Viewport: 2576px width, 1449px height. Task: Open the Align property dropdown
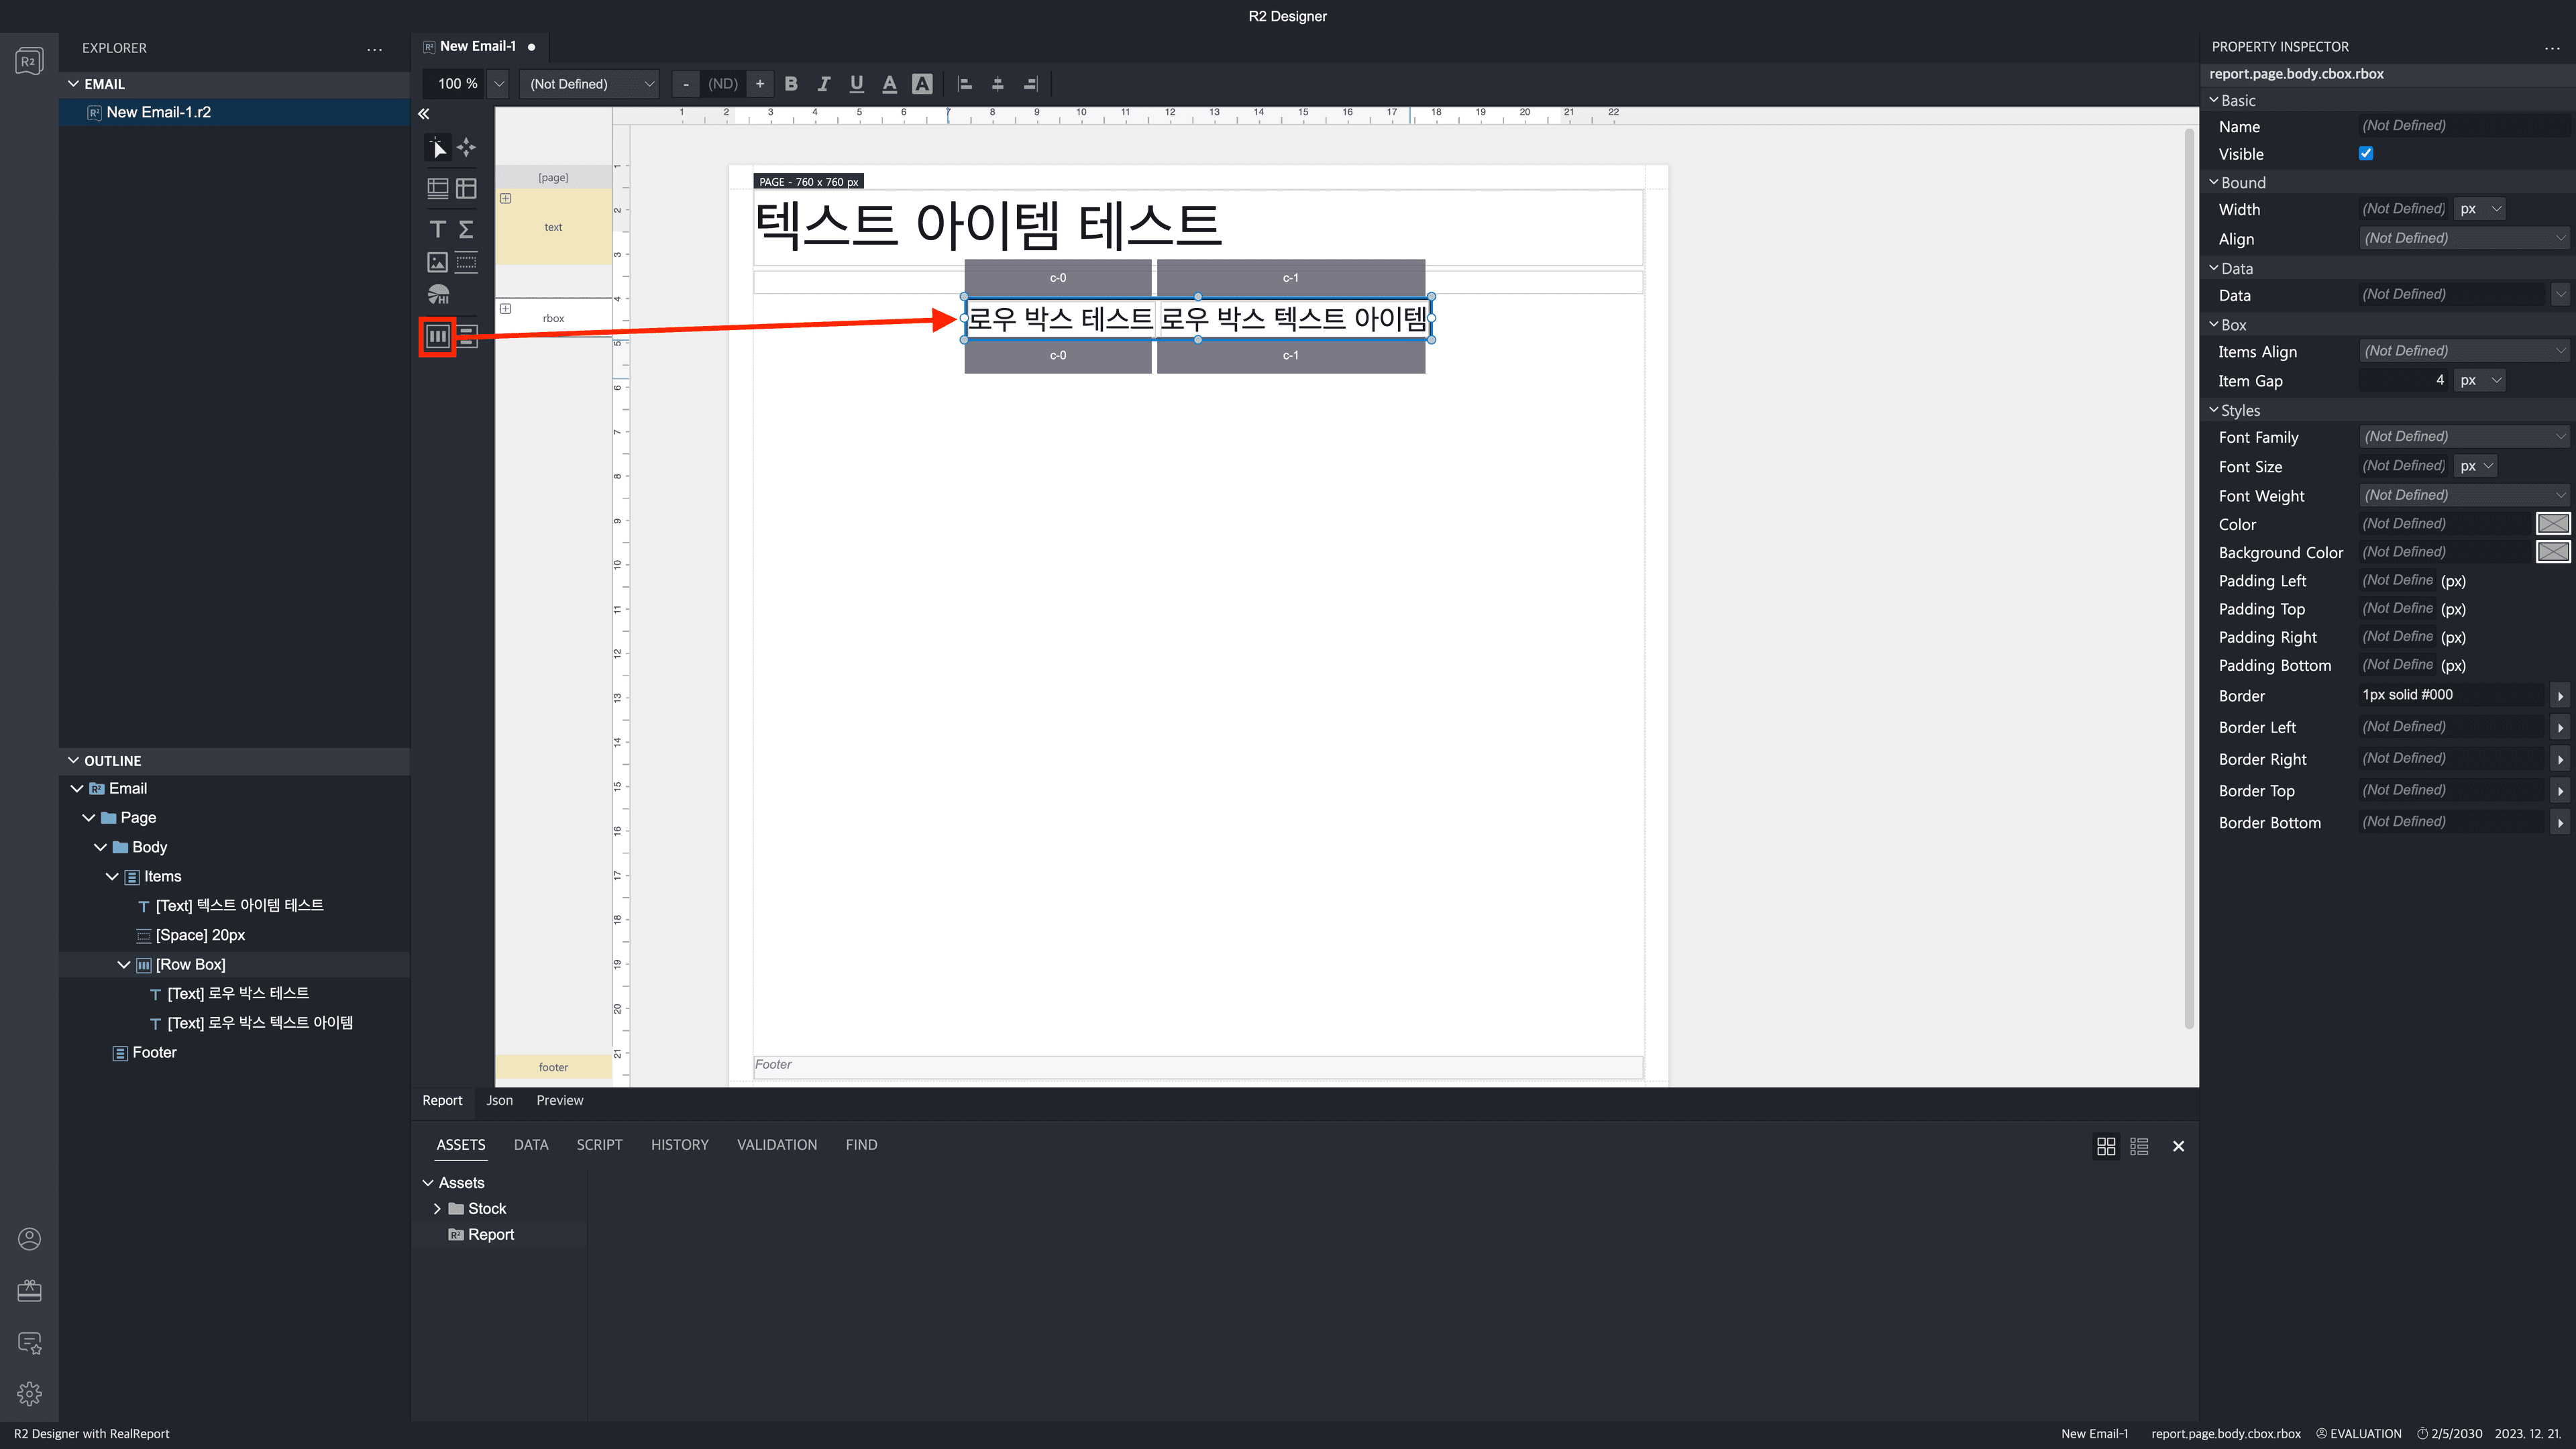pos(2464,238)
